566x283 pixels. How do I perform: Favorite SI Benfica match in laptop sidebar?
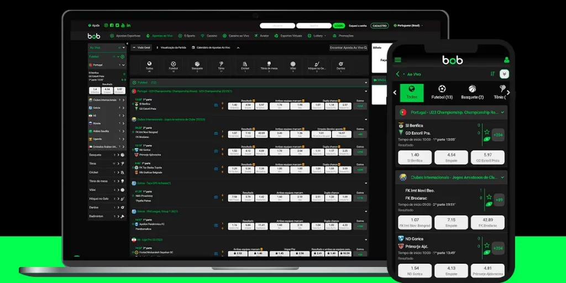tap(124, 74)
